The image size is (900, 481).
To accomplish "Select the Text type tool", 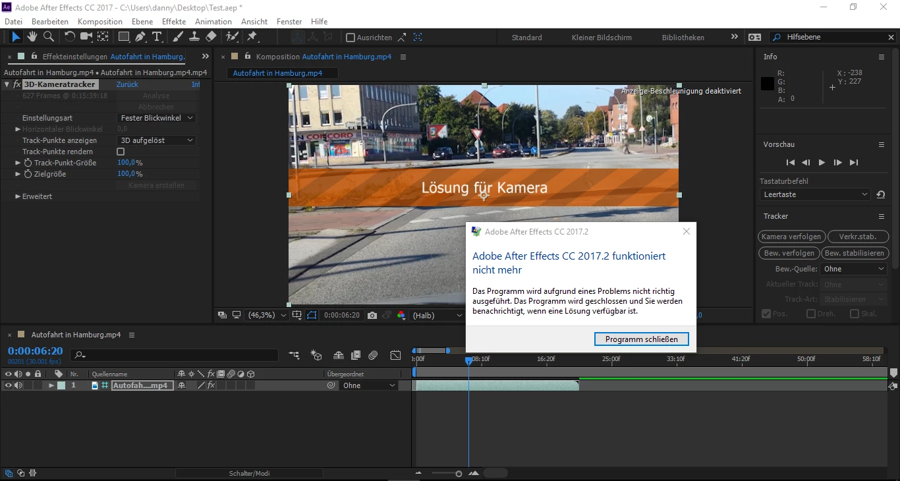I will click(157, 37).
